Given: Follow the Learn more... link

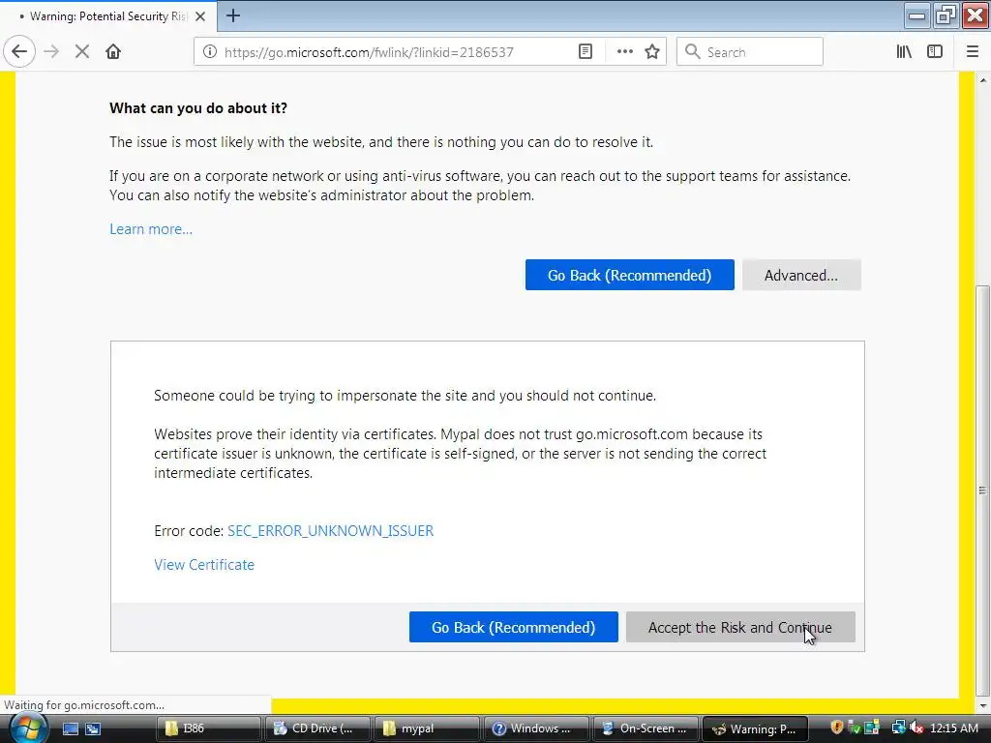Looking at the screenshot, I should point(151,229).
